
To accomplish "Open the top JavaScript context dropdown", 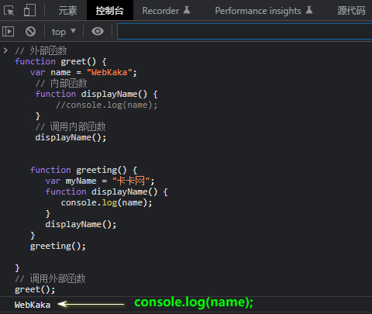I will tap(64, 32).
